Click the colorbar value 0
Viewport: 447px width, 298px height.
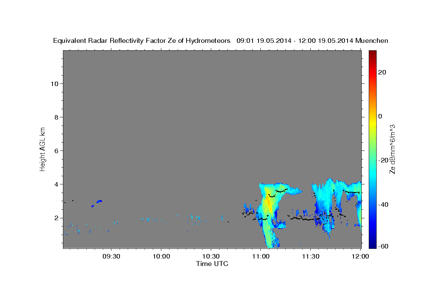(x=380, y=116)
